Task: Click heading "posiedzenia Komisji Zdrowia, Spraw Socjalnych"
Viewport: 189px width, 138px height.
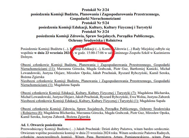Action: 95,36
